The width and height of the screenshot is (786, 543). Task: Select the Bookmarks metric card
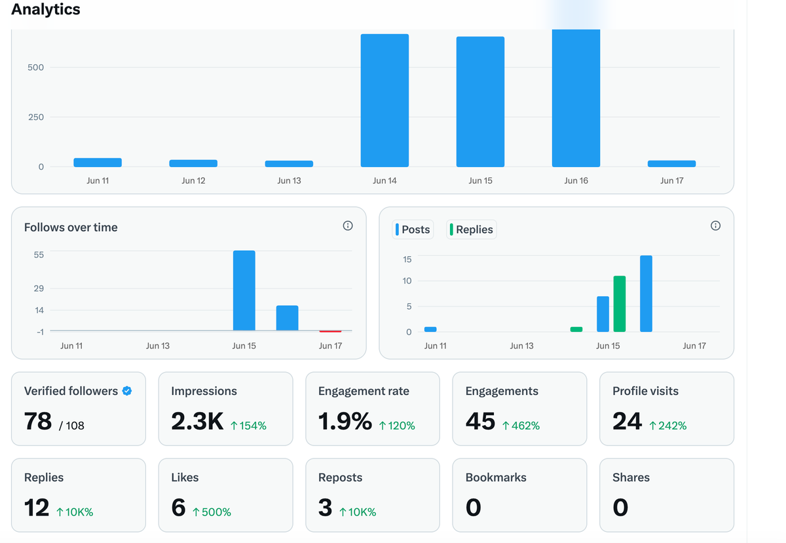point(519,495)
